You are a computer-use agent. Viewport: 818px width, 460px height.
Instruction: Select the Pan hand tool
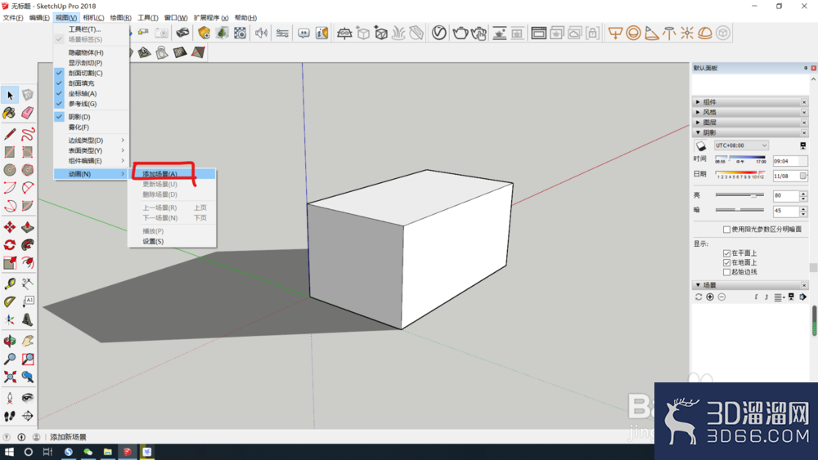[28, 341]
